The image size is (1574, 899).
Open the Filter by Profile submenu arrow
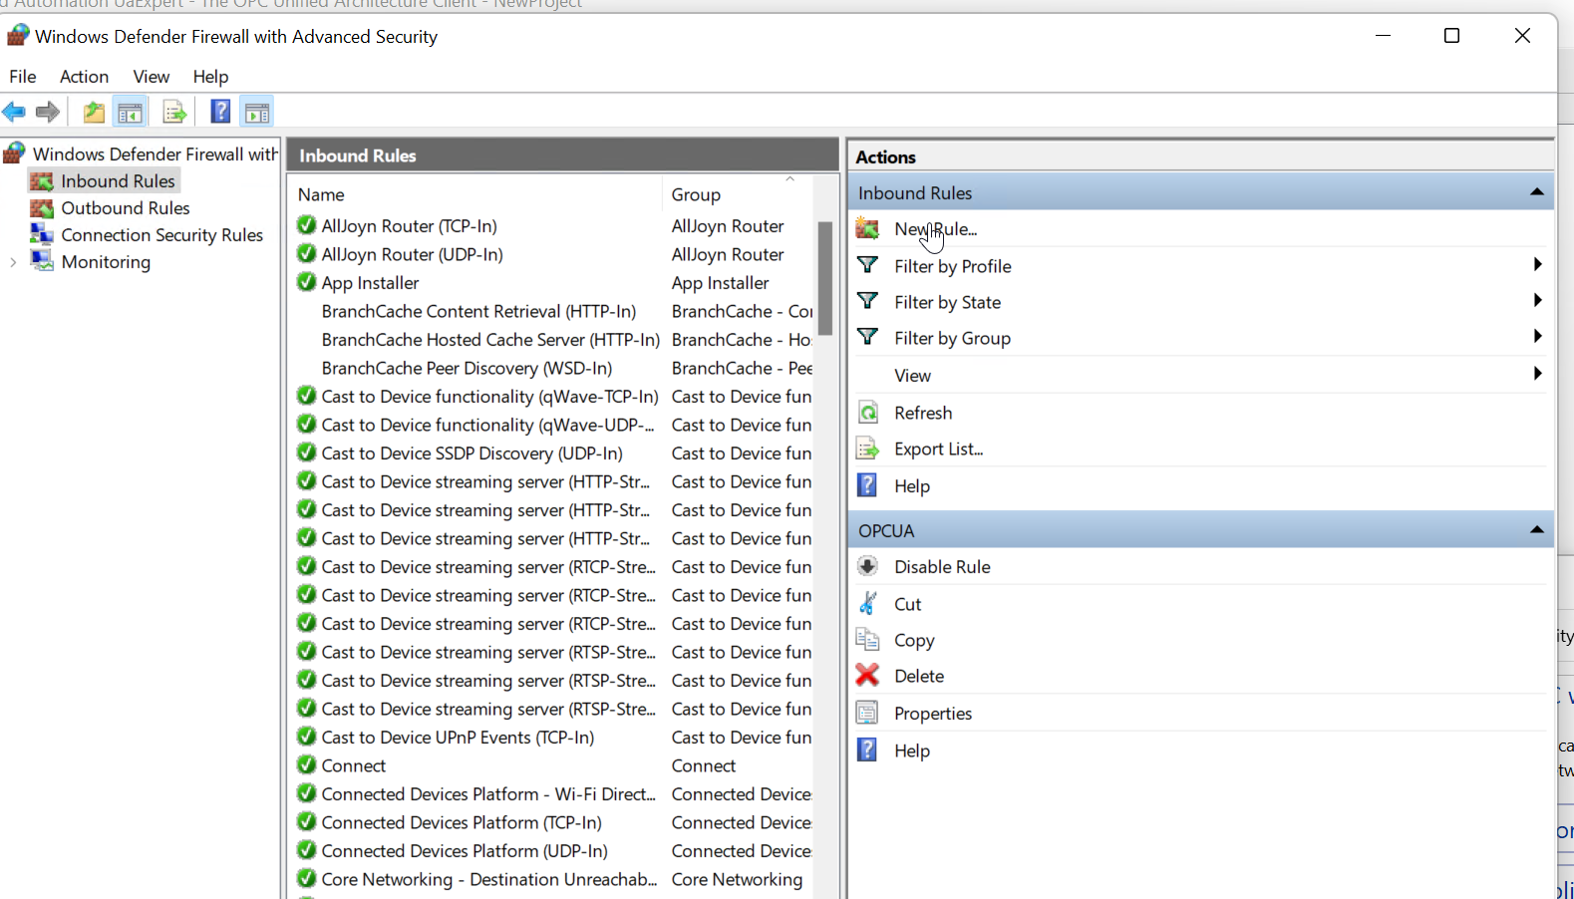point(1537,265)
